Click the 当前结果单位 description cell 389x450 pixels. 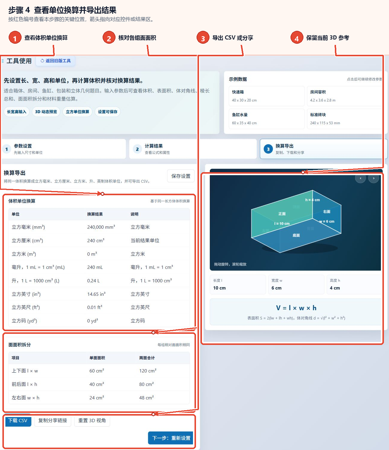click(x=145, y=241)
